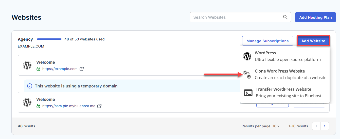Click the Agency plan name
This screenshot has height=139, width=340.
[25, 39]
